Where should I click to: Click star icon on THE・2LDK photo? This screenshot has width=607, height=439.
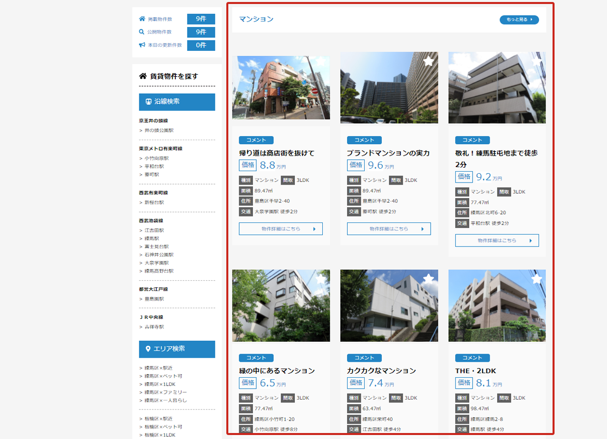point(537,279)
